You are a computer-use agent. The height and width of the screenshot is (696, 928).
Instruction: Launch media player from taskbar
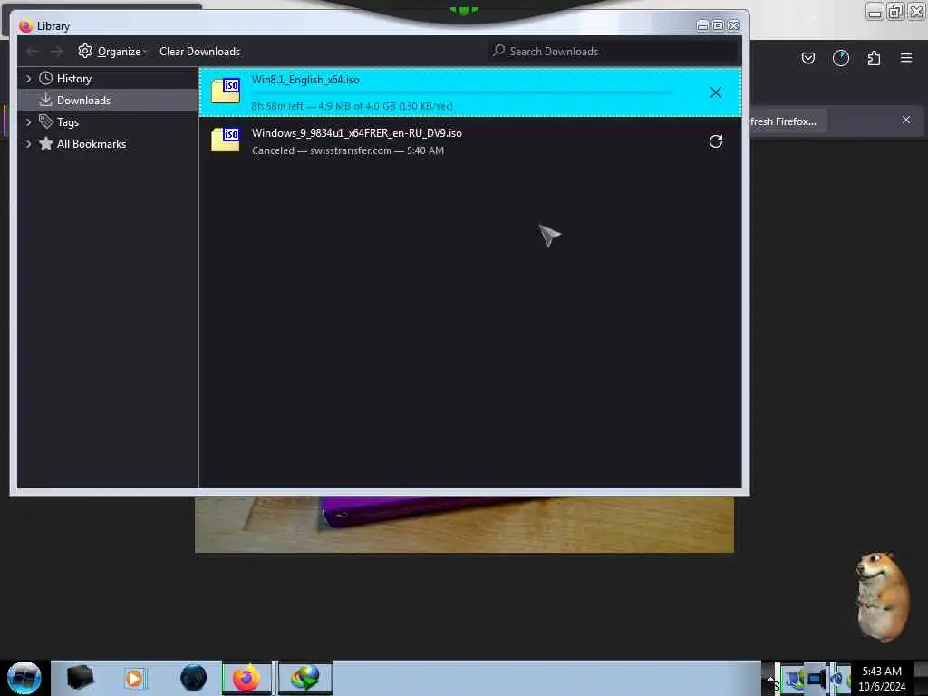click(x=134, y=678)
